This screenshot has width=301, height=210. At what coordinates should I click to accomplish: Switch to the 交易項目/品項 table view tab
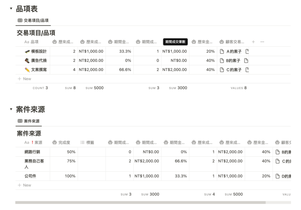[33, 21]
